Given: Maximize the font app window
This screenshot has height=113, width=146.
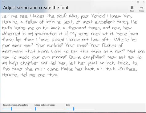Looking at the screenshot, I should (138, 2).
